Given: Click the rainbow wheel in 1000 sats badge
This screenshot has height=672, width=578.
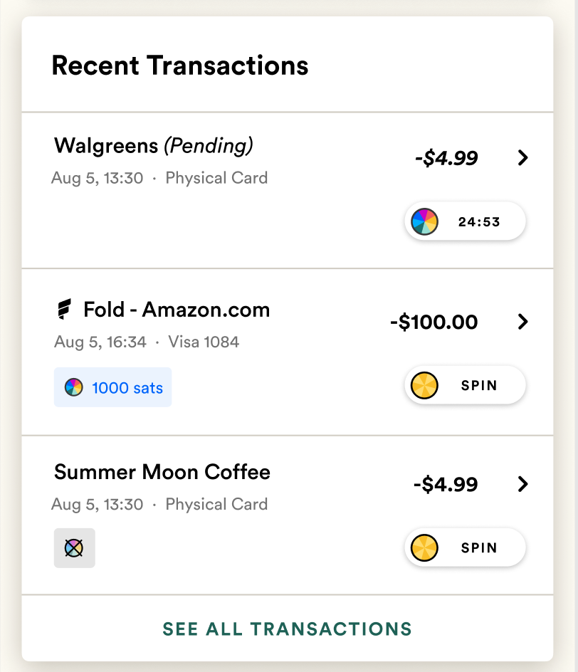Looking at the screenshot, I should click(73, 387).
